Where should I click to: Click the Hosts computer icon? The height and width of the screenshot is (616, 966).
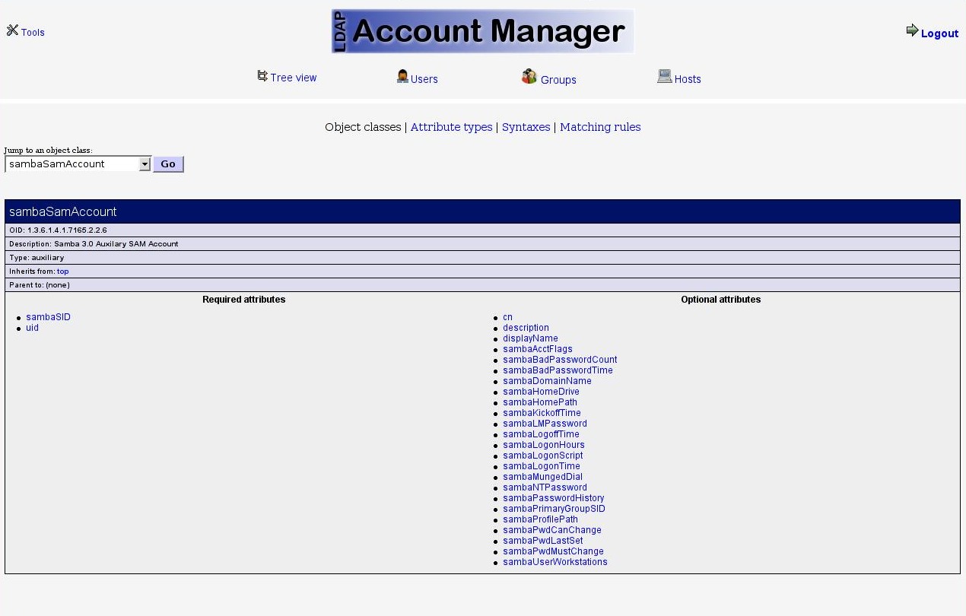(x=664, y=76)
